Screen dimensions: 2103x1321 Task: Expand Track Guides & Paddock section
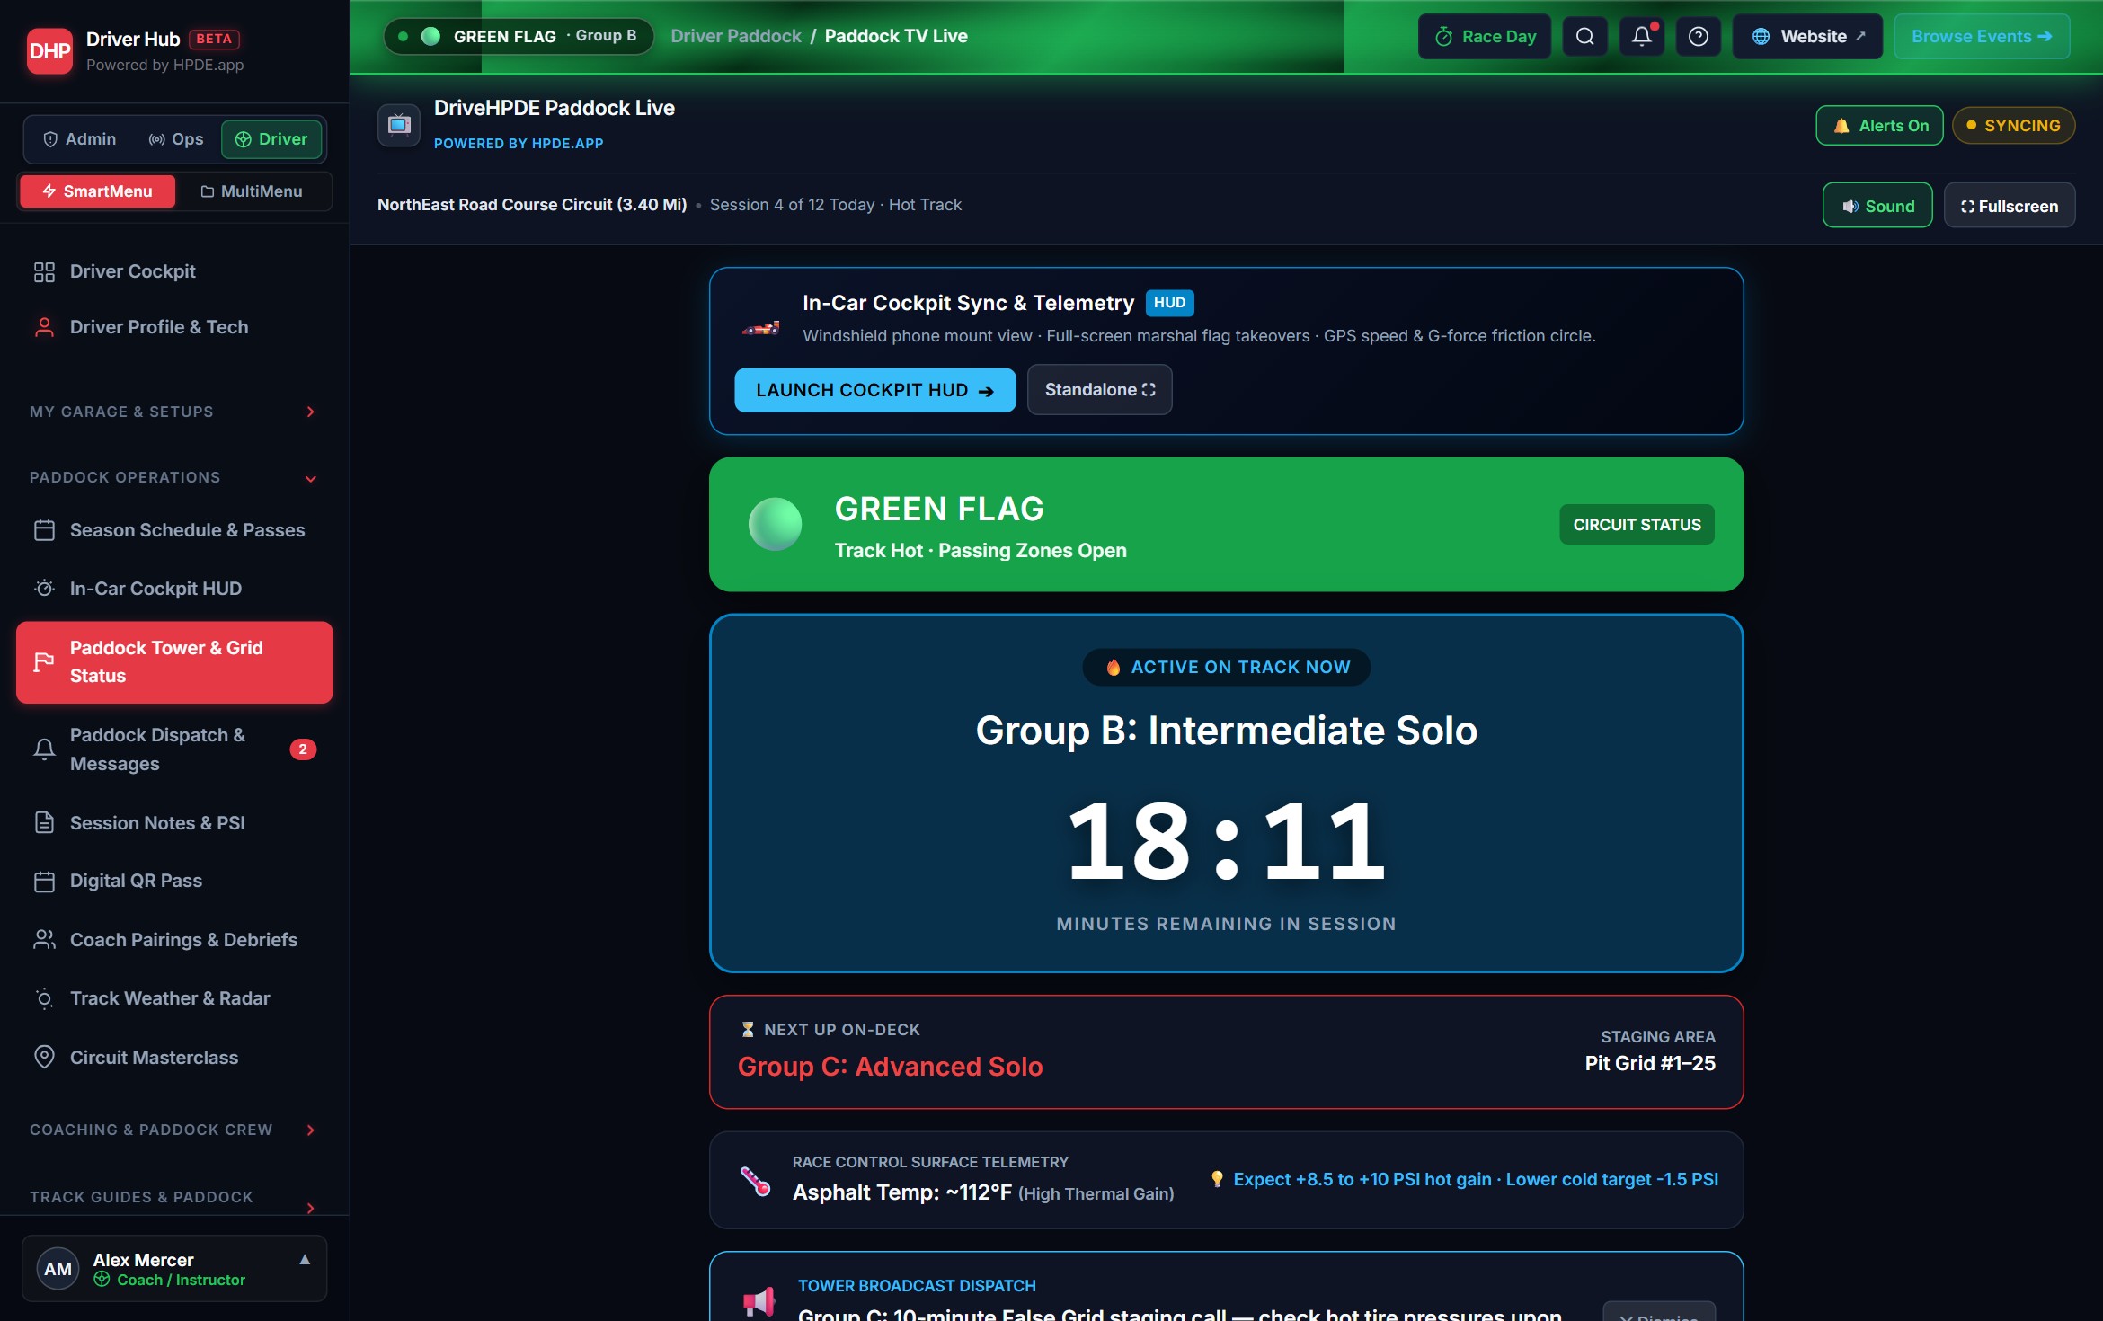pyautogui.click(x=174, y=1198)
